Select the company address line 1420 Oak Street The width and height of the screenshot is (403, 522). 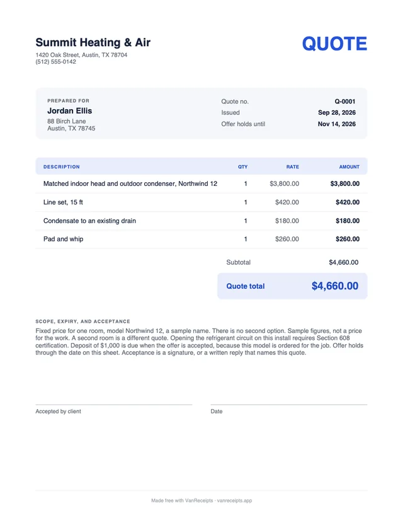tap(81, 55)
